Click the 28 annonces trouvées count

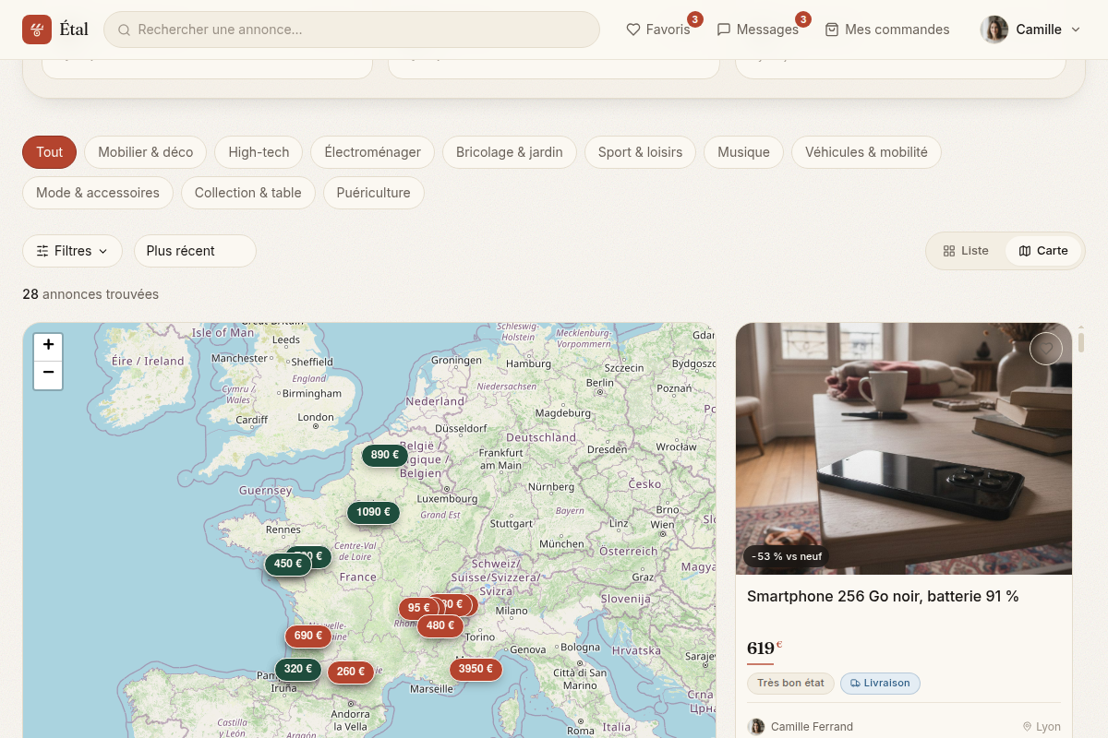point(90,294)
